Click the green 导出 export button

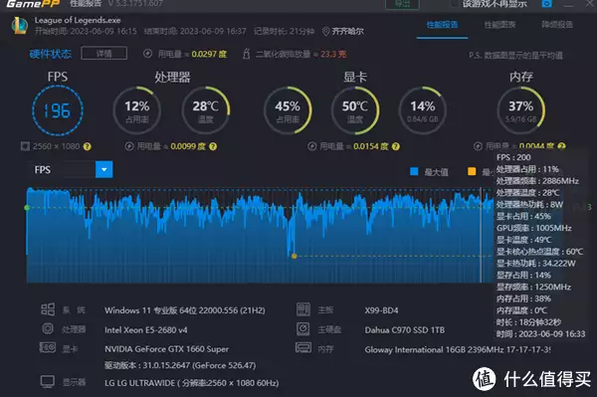[402, 4]
